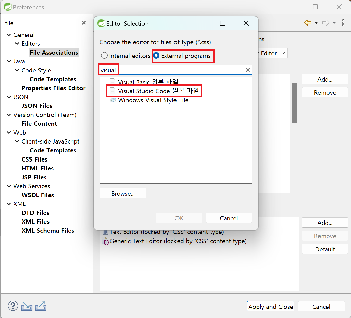Viewport: 351px width, 318px height.
Task: Open HTML Files preference page
Action: (x=38, y=168)
